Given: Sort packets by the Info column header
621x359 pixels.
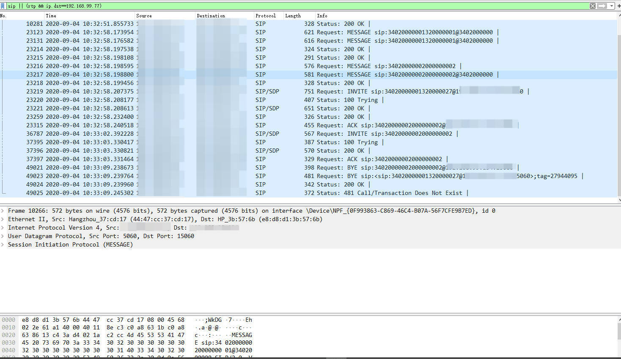Looking at the screenshot, I should click(x=466, y=16).
